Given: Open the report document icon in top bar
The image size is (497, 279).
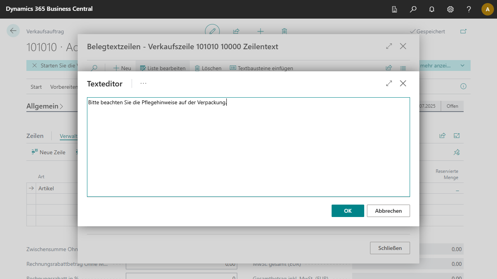Looking at the screenshot, I should pos(394,9).
